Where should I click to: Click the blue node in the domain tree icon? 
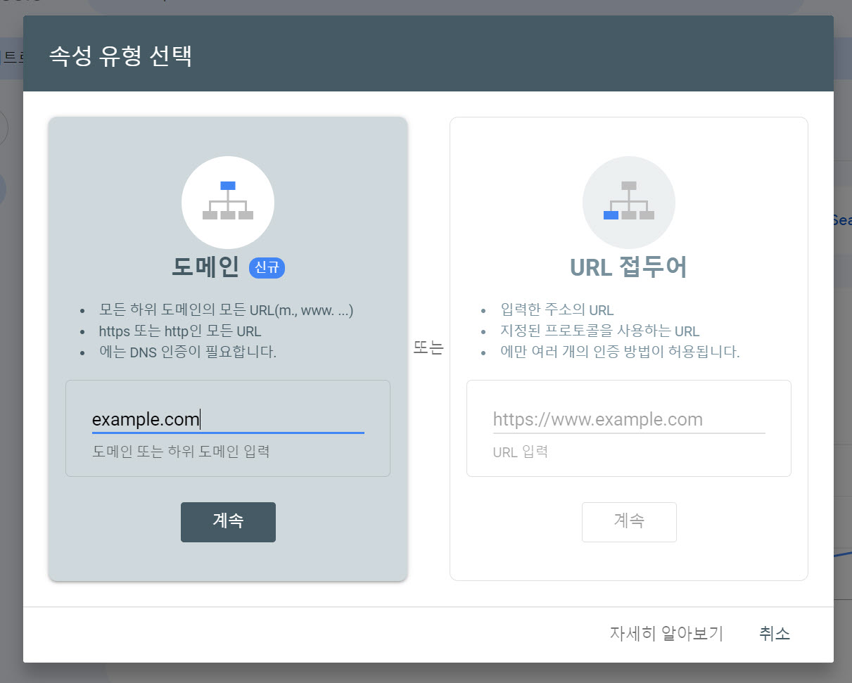tap(228, 184)
